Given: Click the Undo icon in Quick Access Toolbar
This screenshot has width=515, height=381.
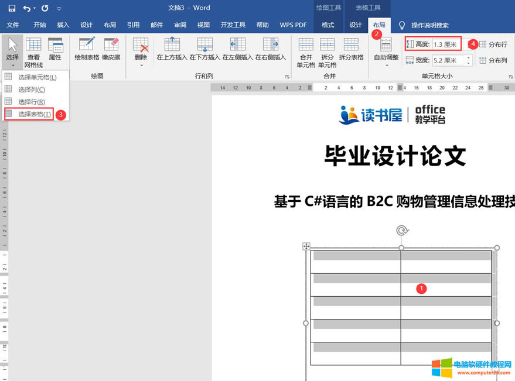Looking at the screenshot, I should click(x=26, y=8).
